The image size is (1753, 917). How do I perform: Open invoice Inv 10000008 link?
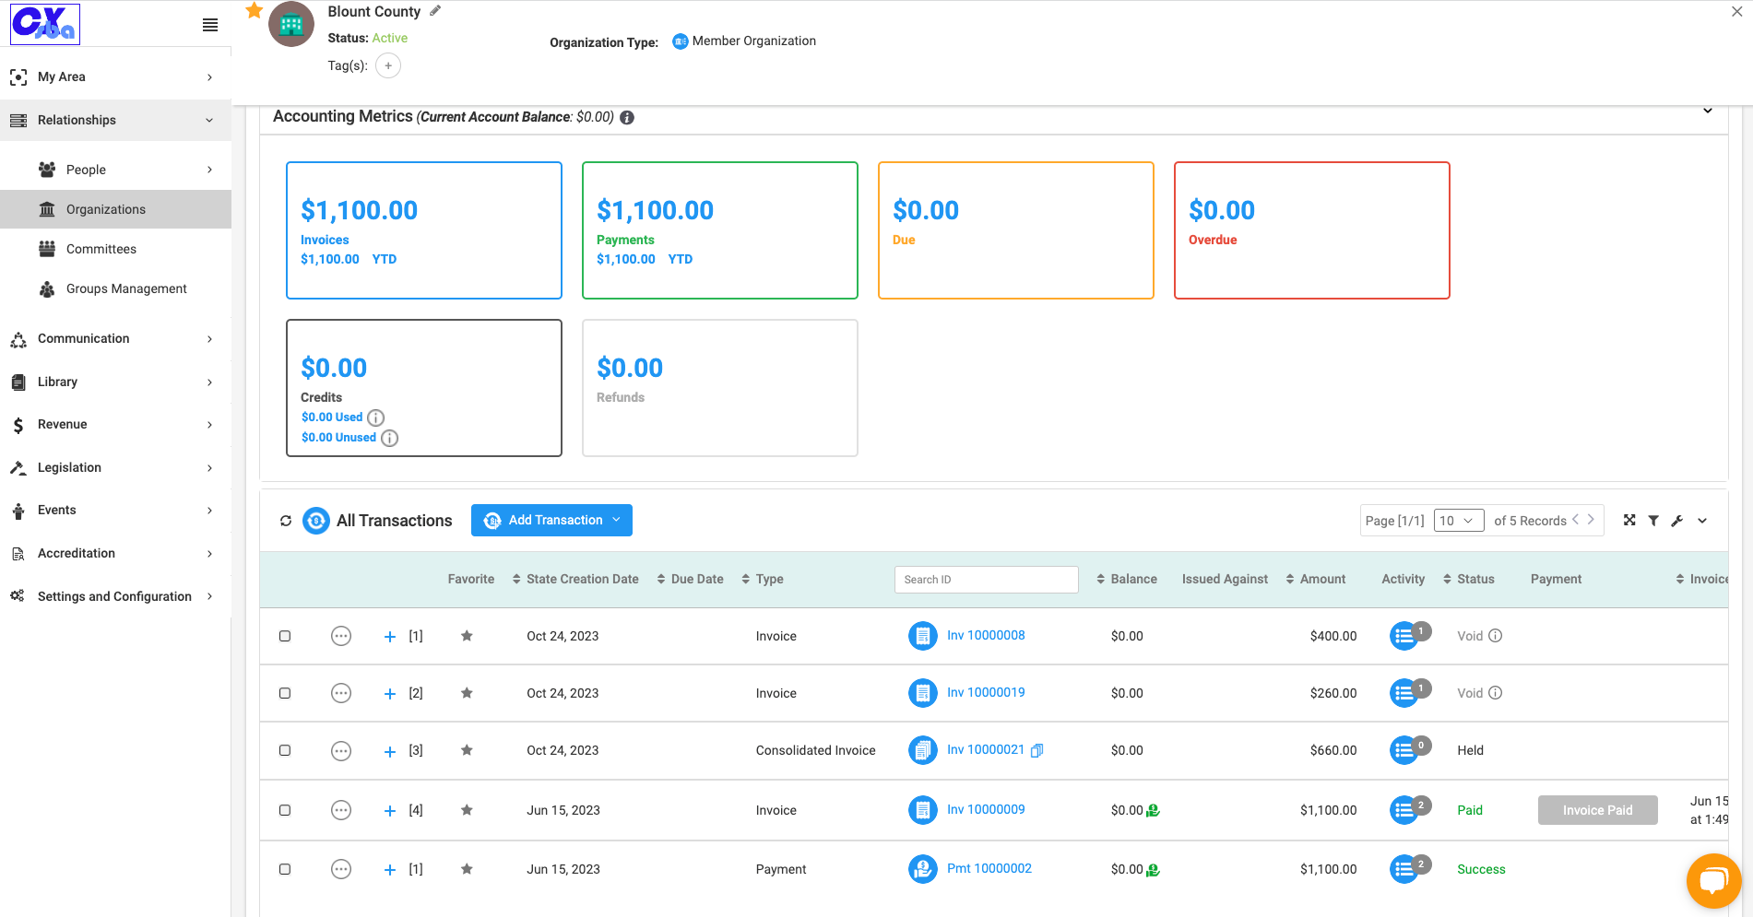(986, 635)
